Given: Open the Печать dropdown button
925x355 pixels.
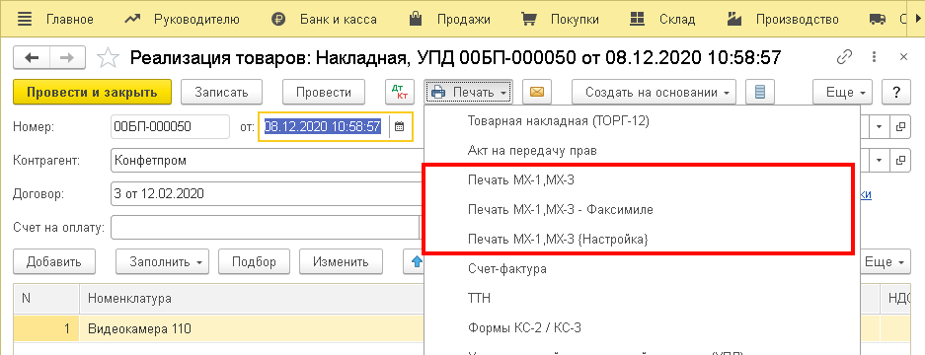Looking at the screenshot, I should pos(468,92).
